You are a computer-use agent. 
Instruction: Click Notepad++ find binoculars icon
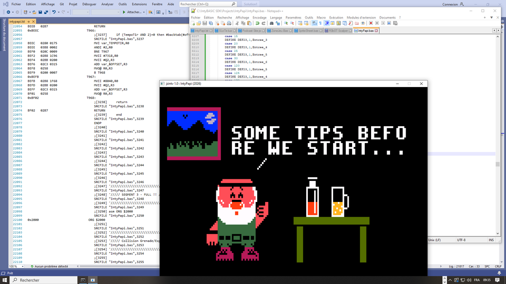[x=272, y=23]
